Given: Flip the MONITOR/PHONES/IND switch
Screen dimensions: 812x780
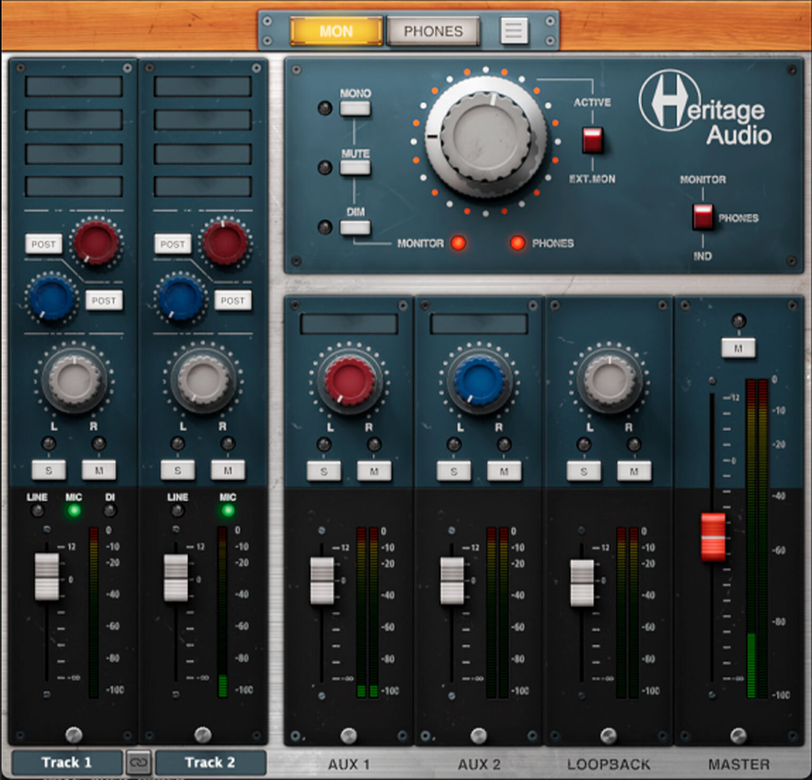Looking at the screenshot, I should [x=702, y=217].
